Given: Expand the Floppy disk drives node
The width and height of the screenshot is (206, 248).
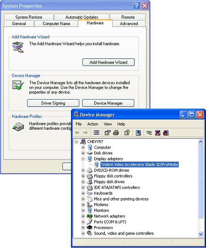Looking at the screenshot, I should coord(83,182).
